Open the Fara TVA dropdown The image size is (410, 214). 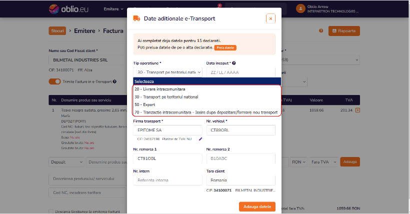323,162
